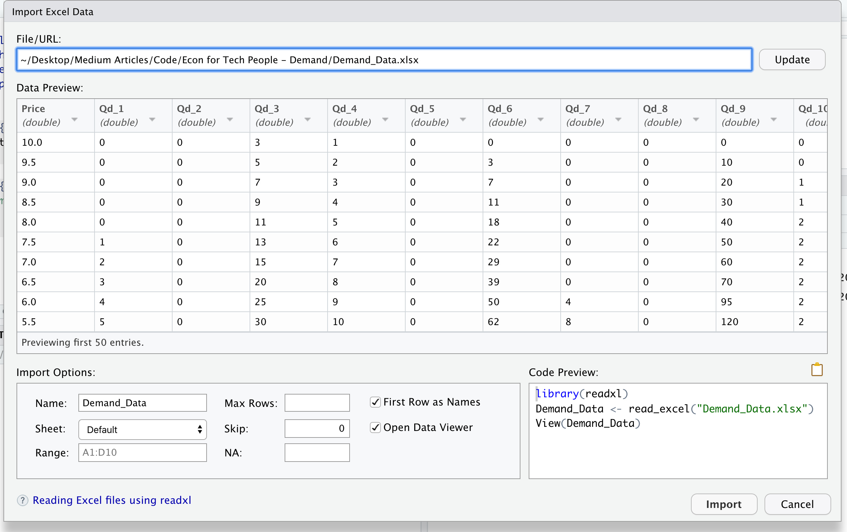Click the Name field containing Demand_Data
The width and height of the screenshot is (847, 532).
tap(142, 403)
